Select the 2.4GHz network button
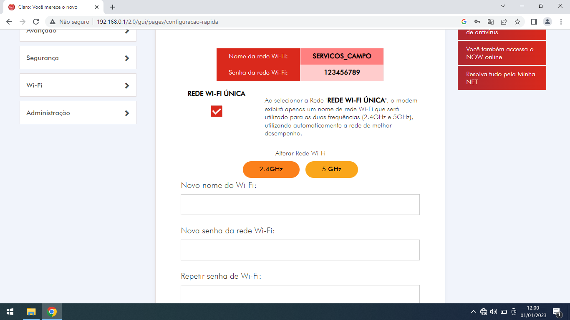The image size is (570, 320). click(x=271, y=170)
